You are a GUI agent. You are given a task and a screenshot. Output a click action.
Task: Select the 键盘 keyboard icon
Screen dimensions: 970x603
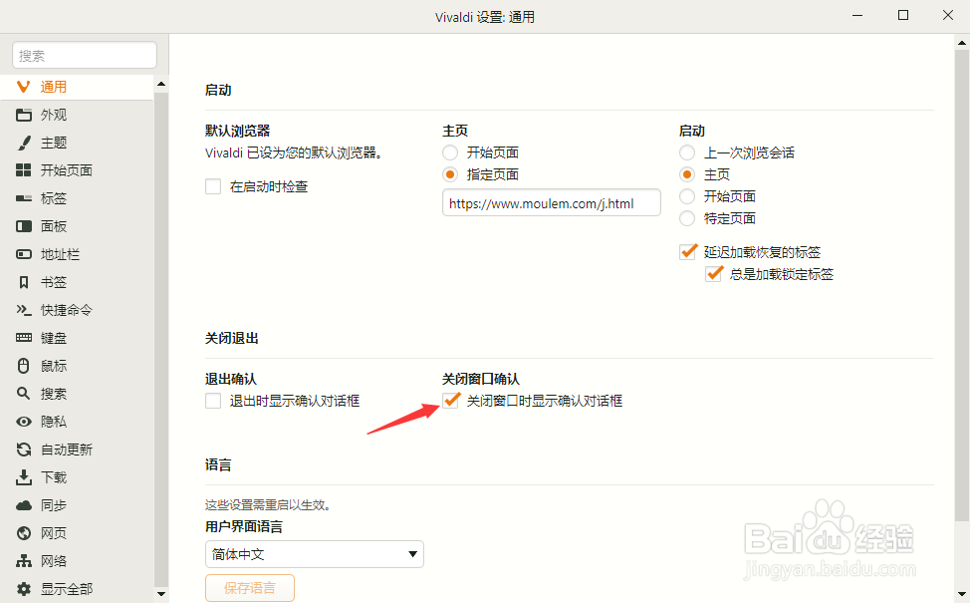point(24,338)
